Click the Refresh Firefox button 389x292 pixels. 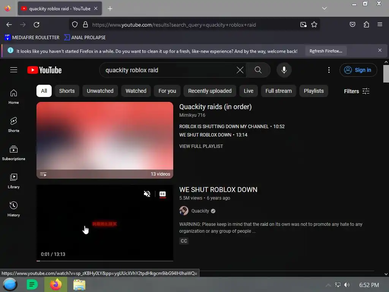pos(326,51)
